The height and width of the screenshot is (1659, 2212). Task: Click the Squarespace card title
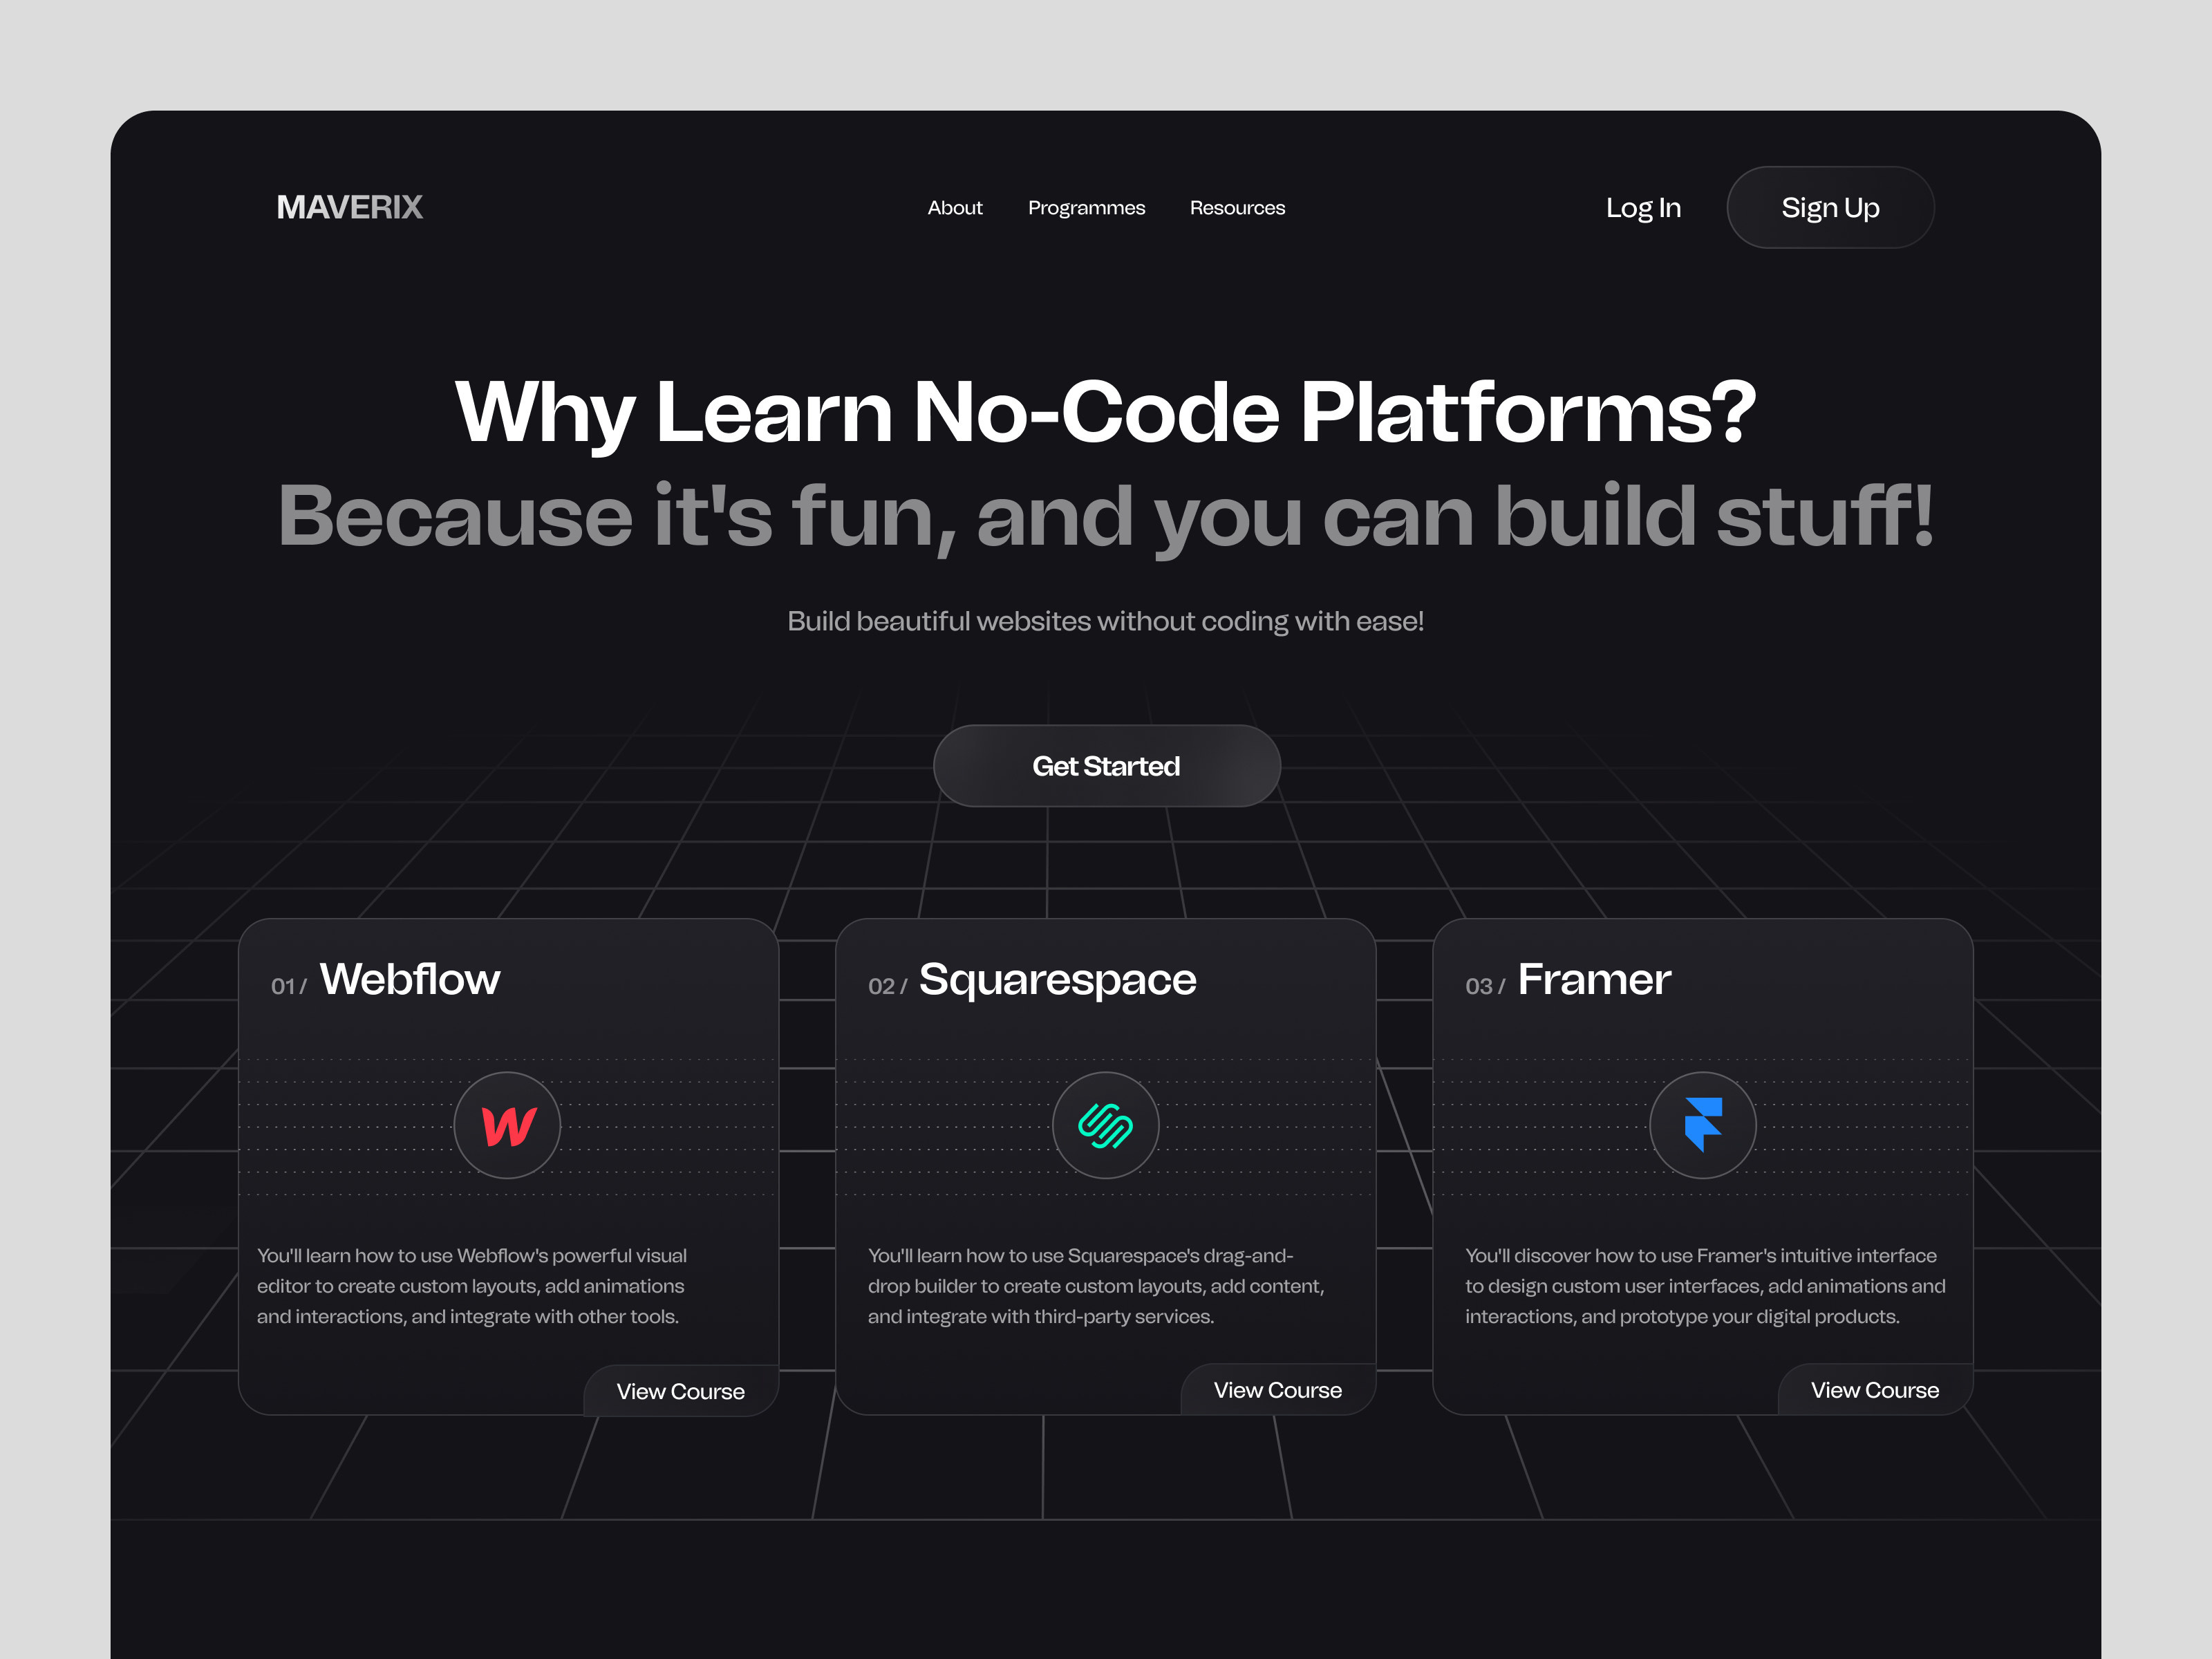click(x=1057, y=979)
